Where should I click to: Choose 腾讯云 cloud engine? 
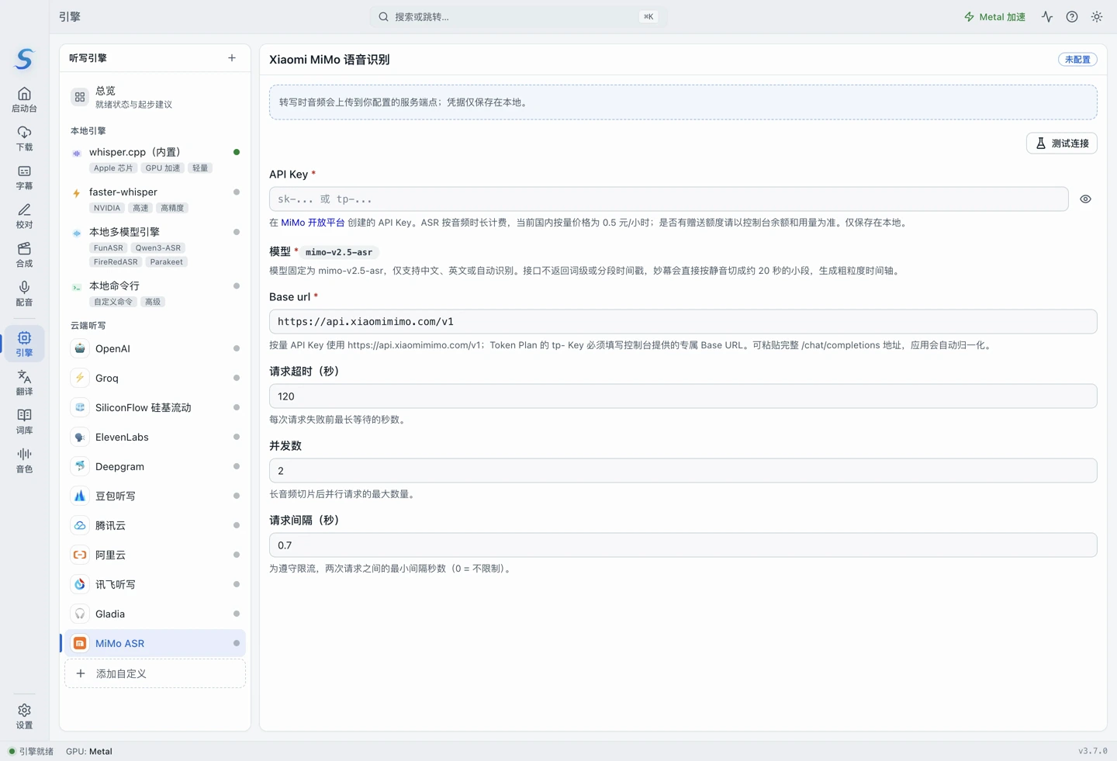155,525
